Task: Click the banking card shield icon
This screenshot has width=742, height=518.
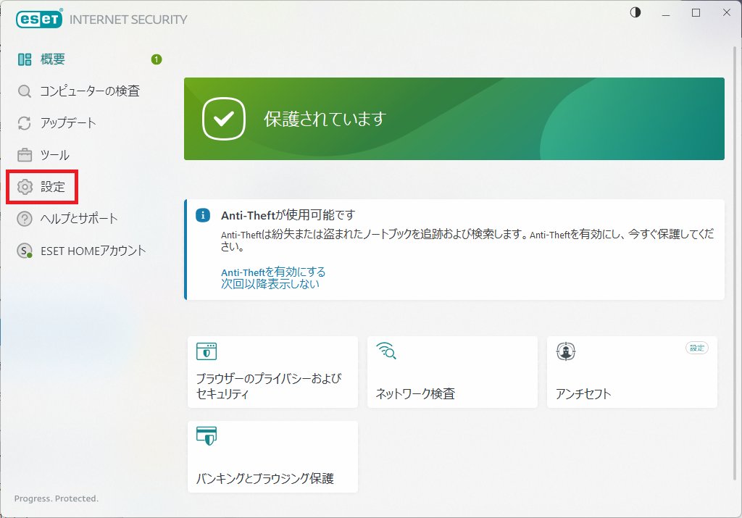Action: [x=207, y=435]
